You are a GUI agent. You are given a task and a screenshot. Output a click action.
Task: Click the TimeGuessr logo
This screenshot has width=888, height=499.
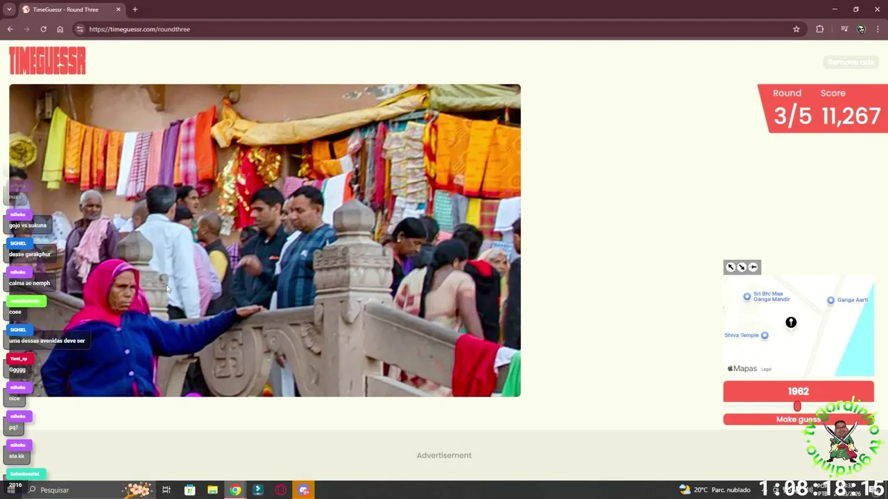point(47,61)
